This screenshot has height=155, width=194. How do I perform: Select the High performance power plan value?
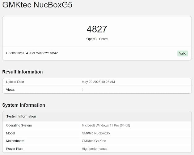coord(95,149)
